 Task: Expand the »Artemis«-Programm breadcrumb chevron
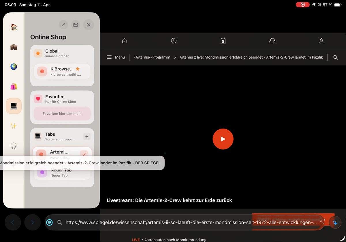[175, 57]
